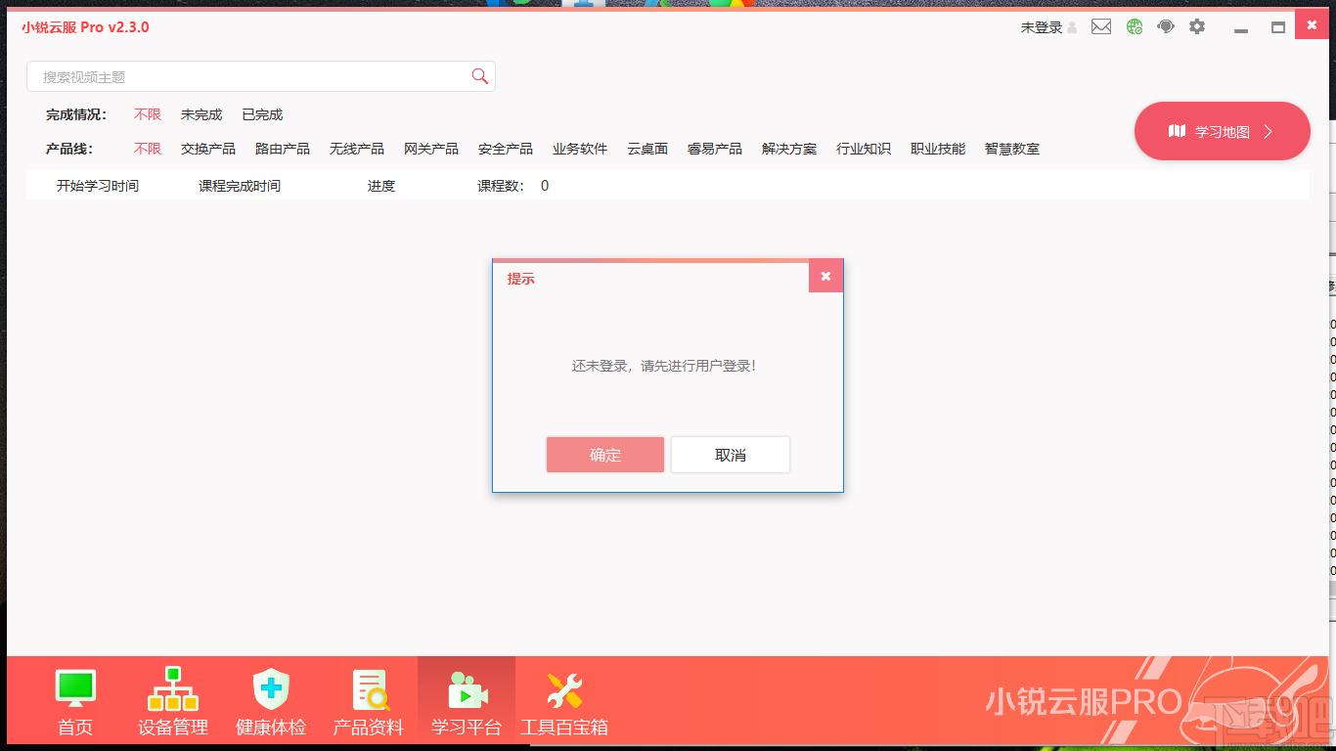1336x751 pixels.
Task: Filter product line 解决方案
Action: pyautogui.click(x=789, y=149)
